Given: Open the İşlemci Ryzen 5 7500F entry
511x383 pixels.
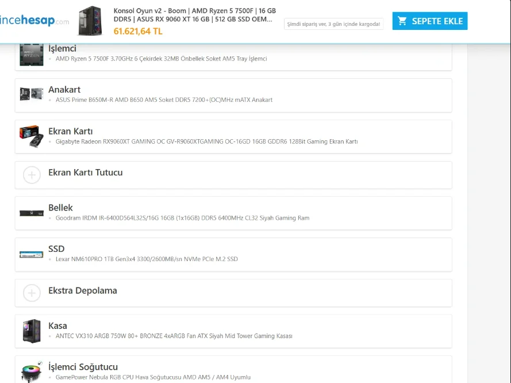Looking at the screenshot, I should (233, 57).
